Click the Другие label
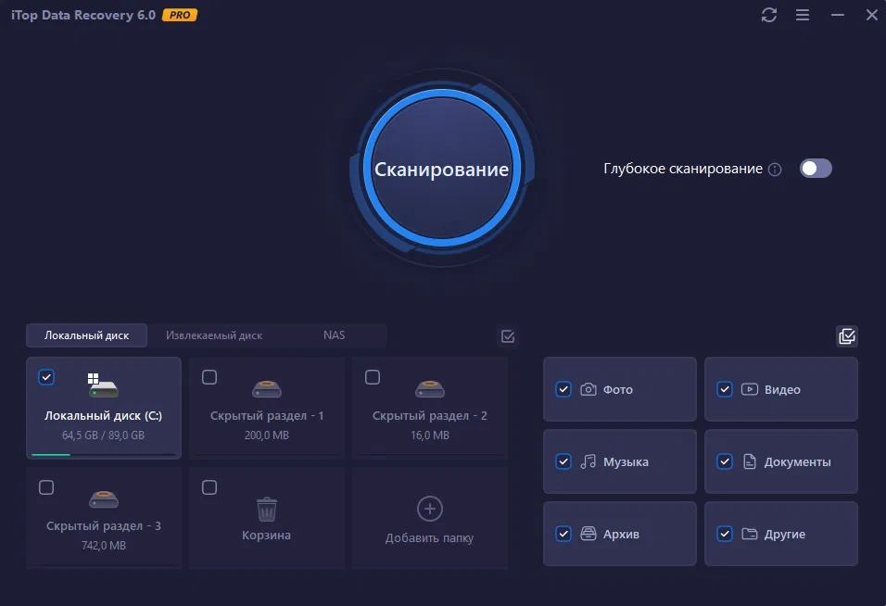 click(784, 535)
